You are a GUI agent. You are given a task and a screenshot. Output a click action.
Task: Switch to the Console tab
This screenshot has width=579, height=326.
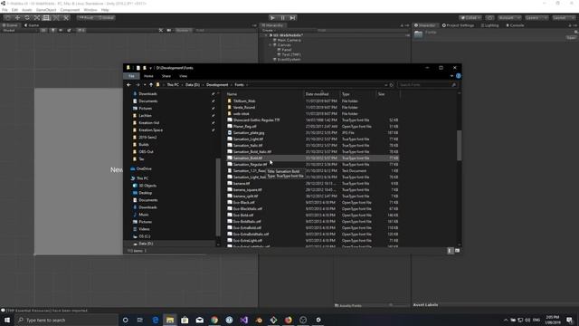515,25
